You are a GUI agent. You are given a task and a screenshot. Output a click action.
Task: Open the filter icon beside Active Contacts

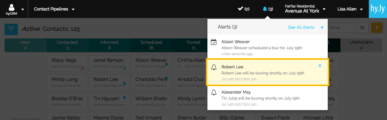click(x=11, y=29)
